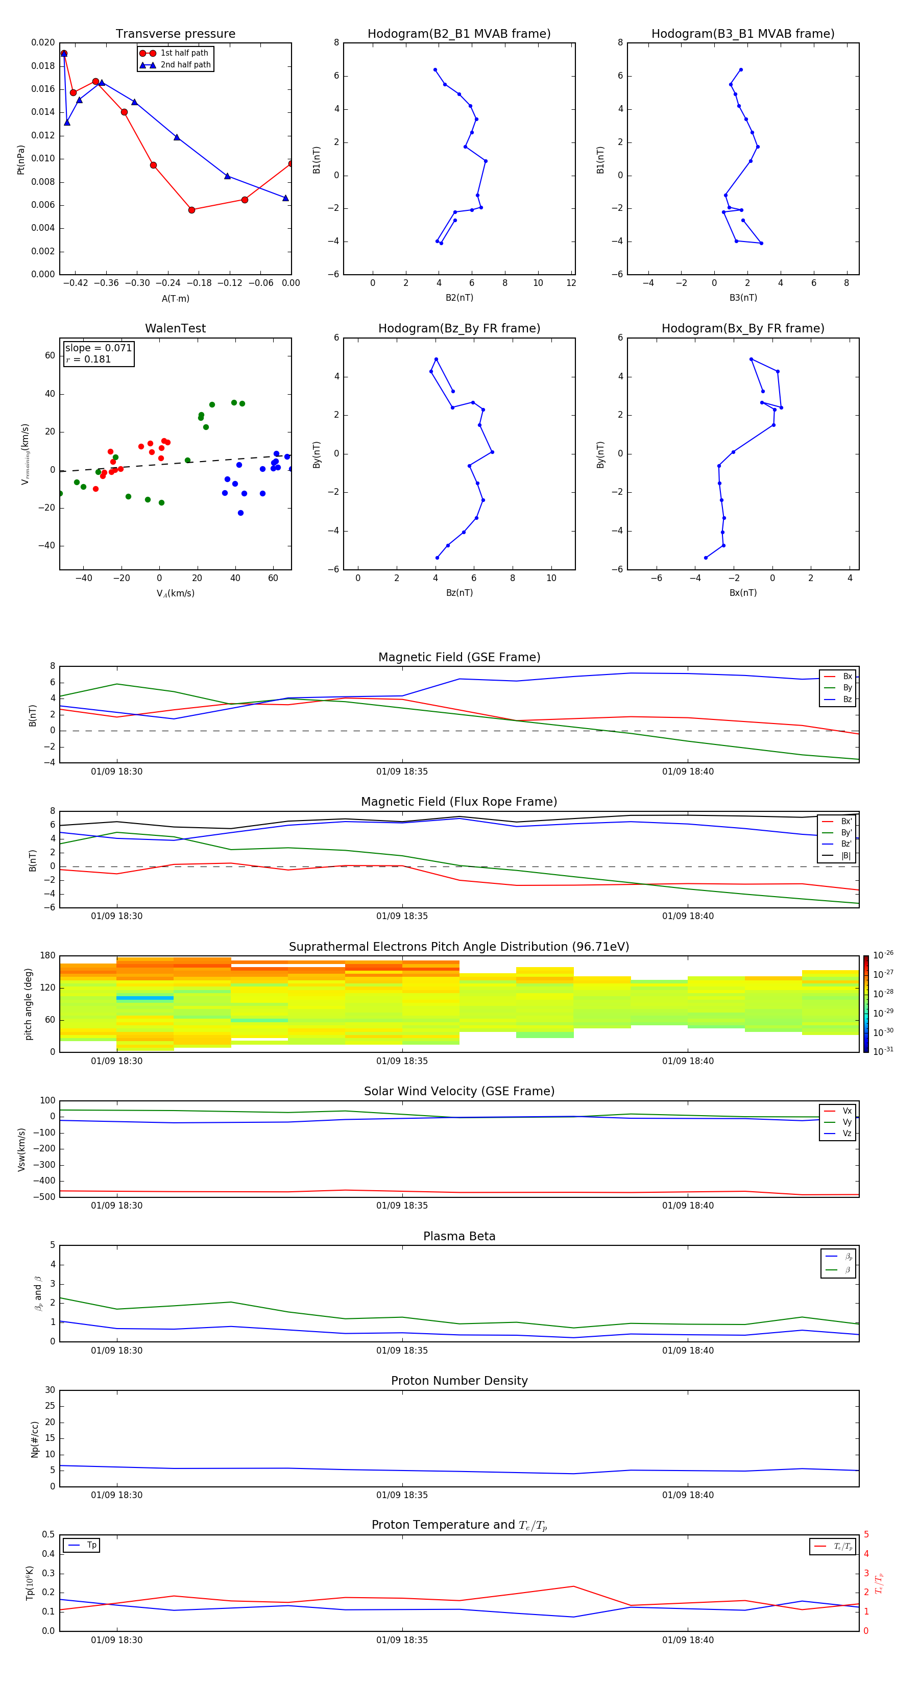
Task: Click the Hodogram(B3_B1 MVAB frame) title
Action: (743, 34)
